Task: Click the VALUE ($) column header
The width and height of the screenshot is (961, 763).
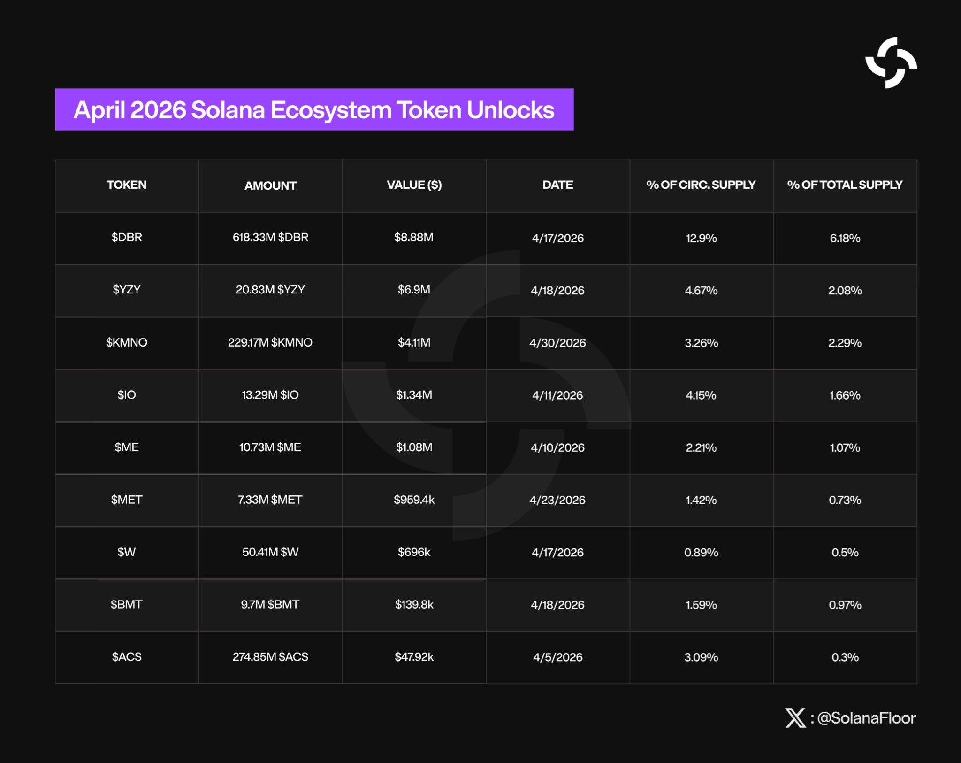Action: pyautogui.click(x=414, y=185)
